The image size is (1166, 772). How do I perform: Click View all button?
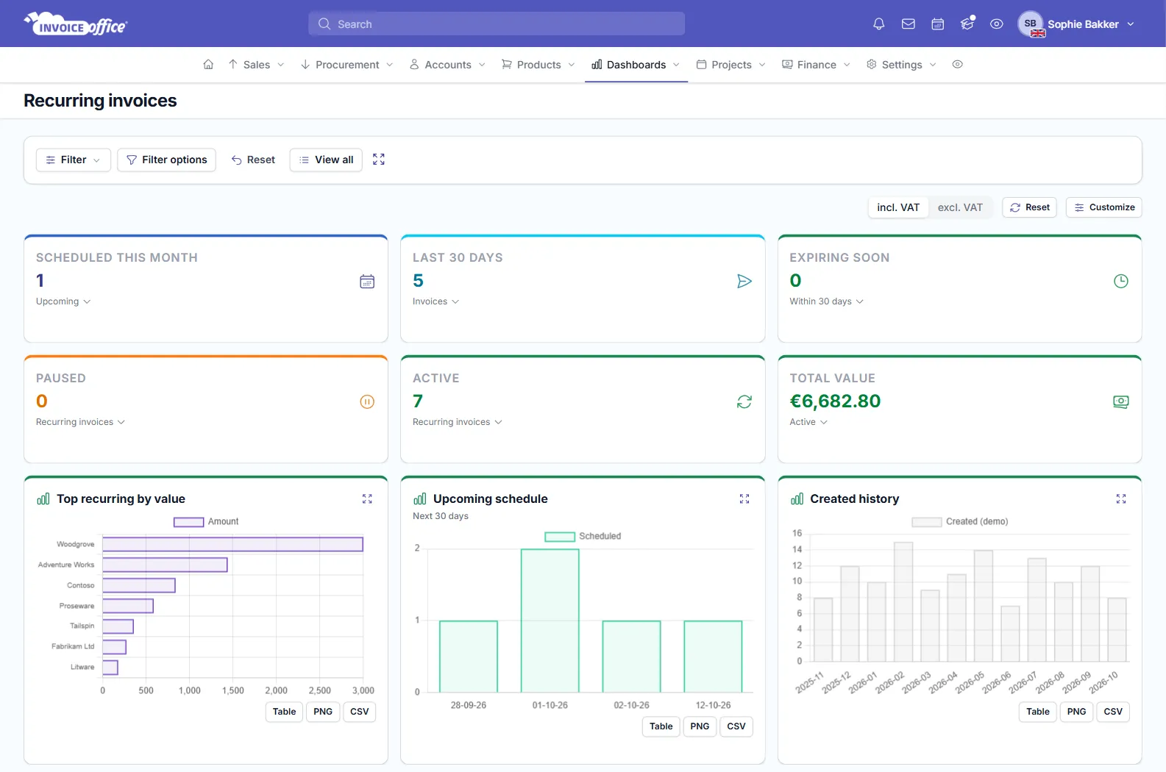point(326,160)
